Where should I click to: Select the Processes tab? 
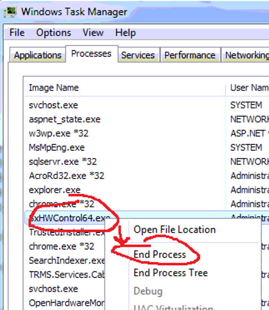[x=91, y=54]
